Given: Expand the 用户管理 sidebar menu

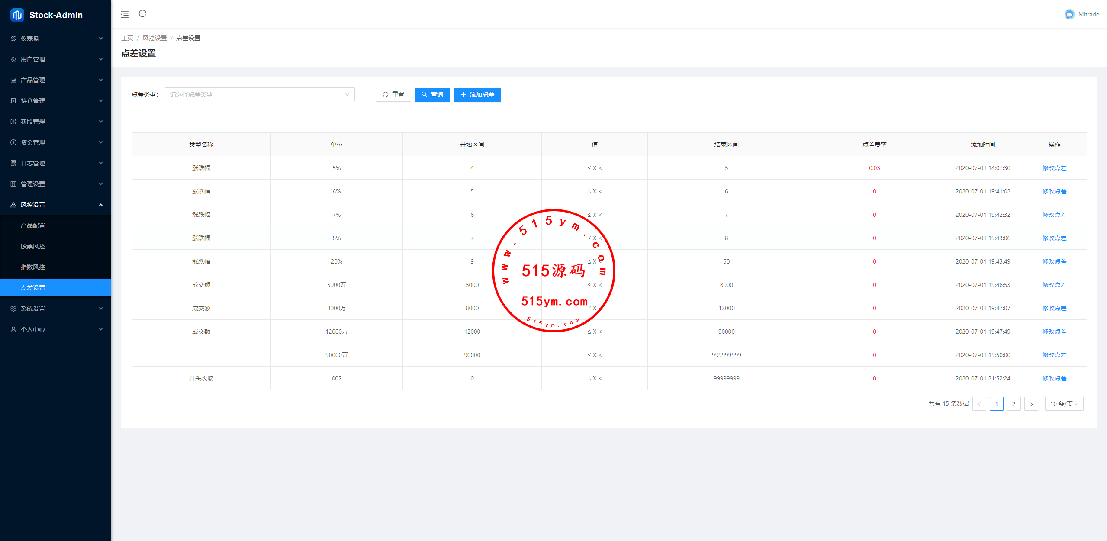Looking at the screenshot, I should coord(55,59).
